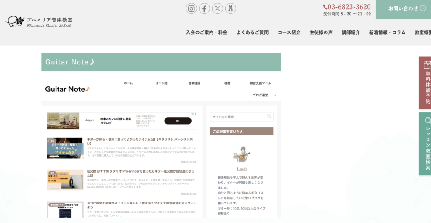Click the ad info icon on banner
The height and width of the screenshot is (223, 431).
pos(192,114)
